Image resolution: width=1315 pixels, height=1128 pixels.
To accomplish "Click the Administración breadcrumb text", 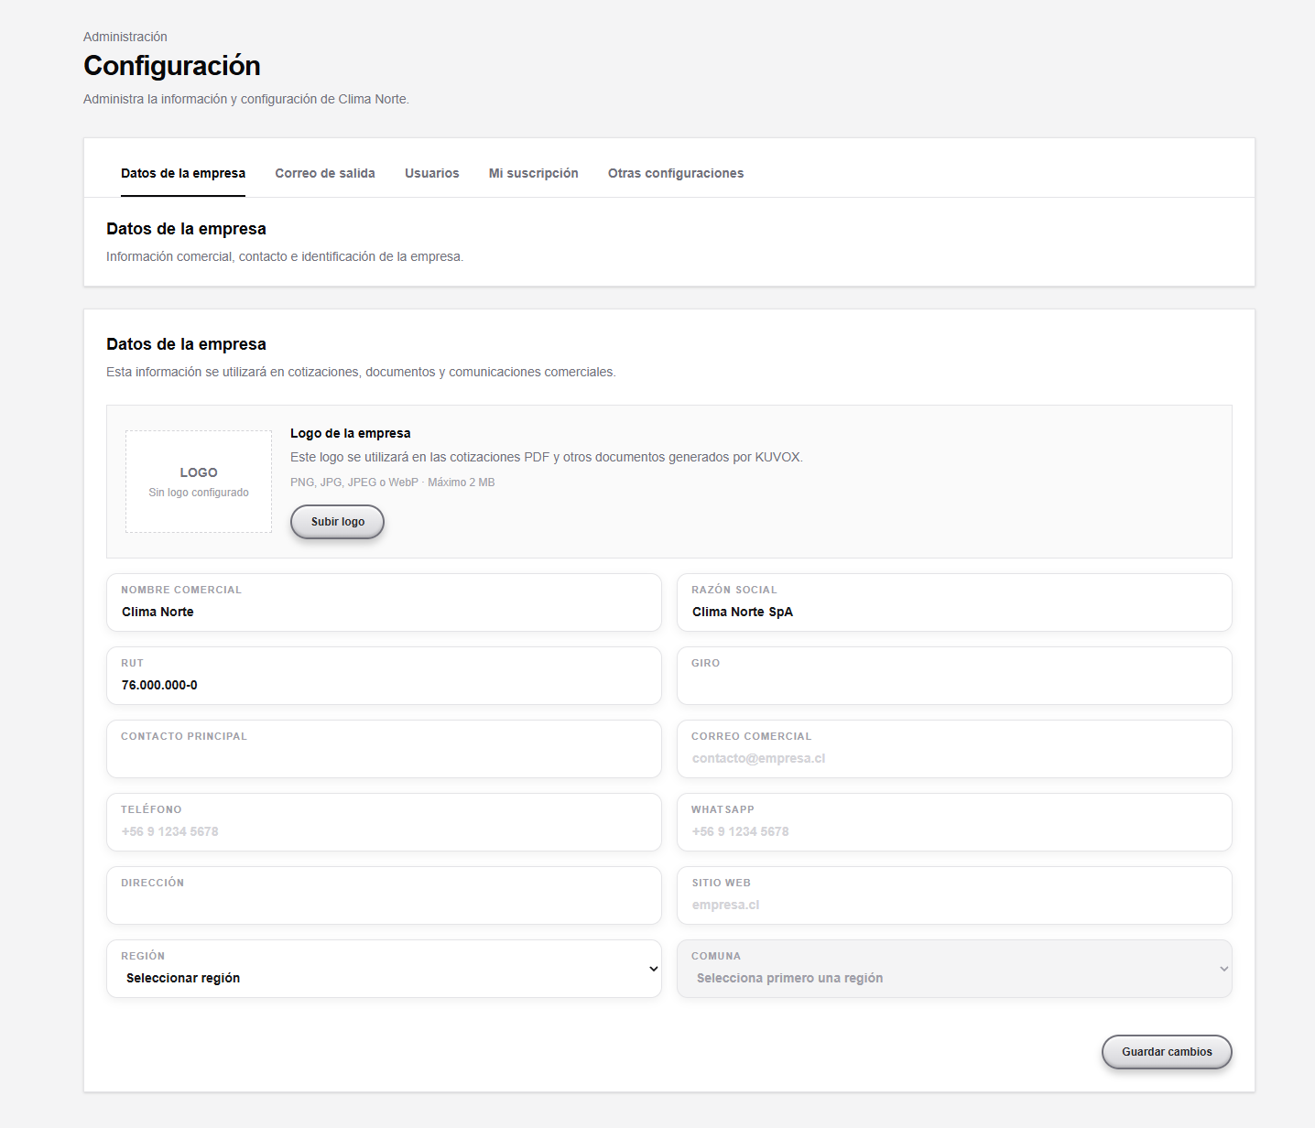I will [x=125, y=37].
